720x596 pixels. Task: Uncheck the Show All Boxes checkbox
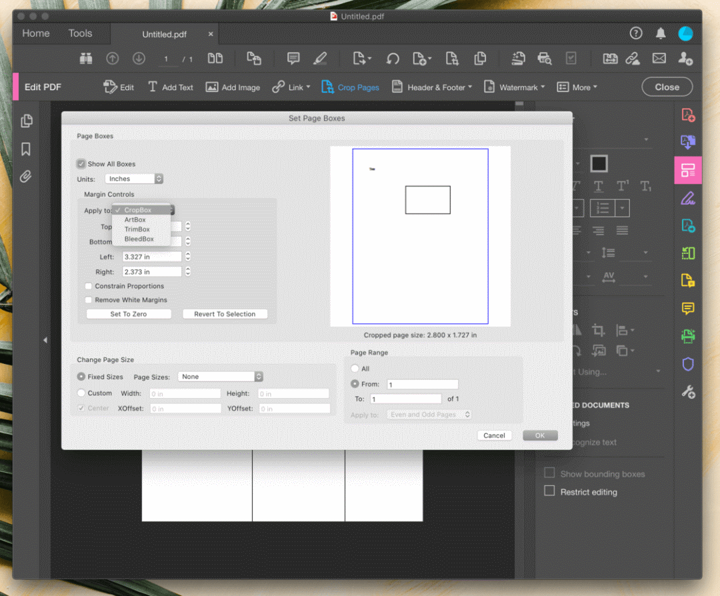point(81,164)
